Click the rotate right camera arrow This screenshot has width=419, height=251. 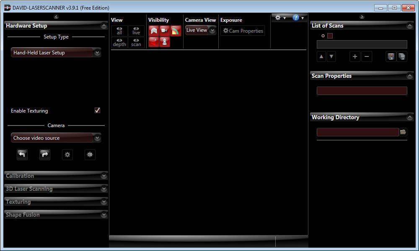click(45, 154)
